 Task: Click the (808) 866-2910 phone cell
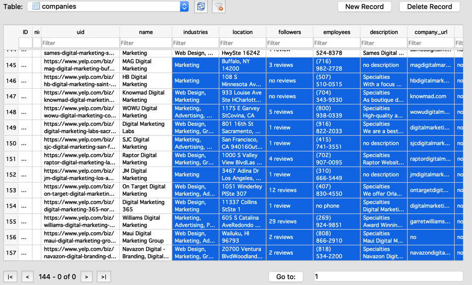(336, 237)
